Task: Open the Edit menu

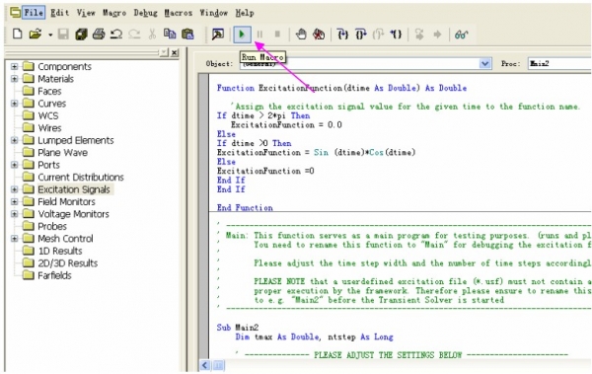Action: (x=59, y=13)
